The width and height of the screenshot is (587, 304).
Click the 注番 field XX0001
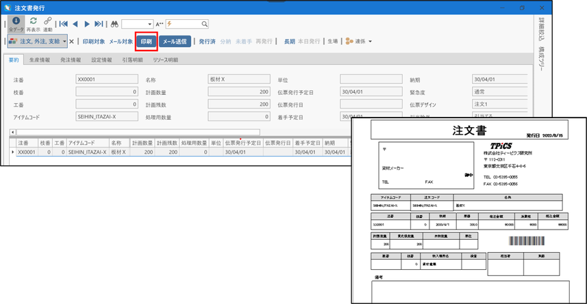107,79
